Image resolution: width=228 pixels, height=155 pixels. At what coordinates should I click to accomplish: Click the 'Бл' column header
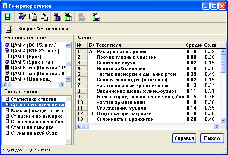click(x=91, y=45)
